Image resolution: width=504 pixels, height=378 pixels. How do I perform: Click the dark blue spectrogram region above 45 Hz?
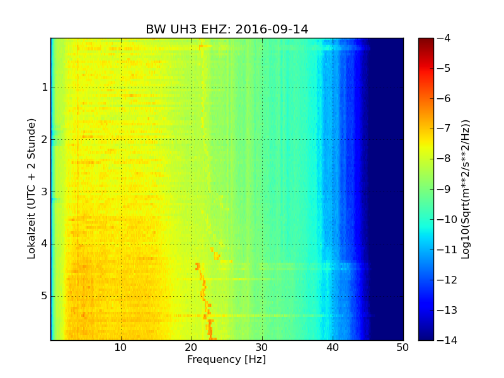387,189
